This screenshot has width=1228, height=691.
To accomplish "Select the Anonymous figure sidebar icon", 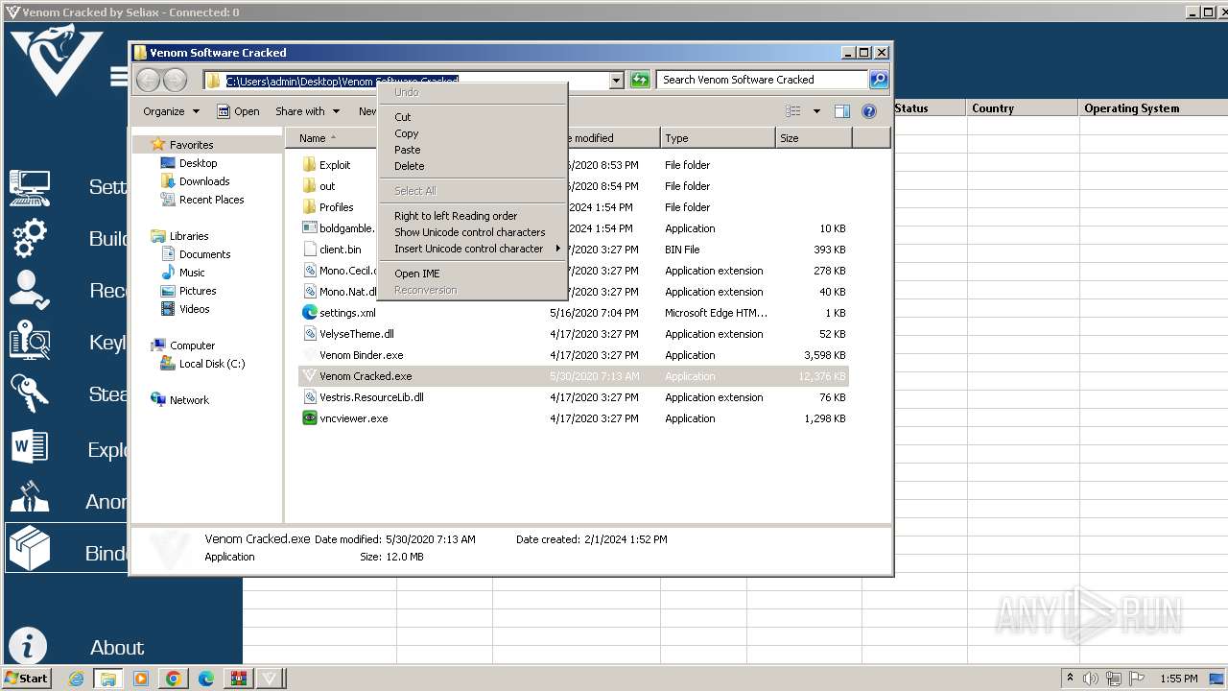I will click(x=29, y=499).
